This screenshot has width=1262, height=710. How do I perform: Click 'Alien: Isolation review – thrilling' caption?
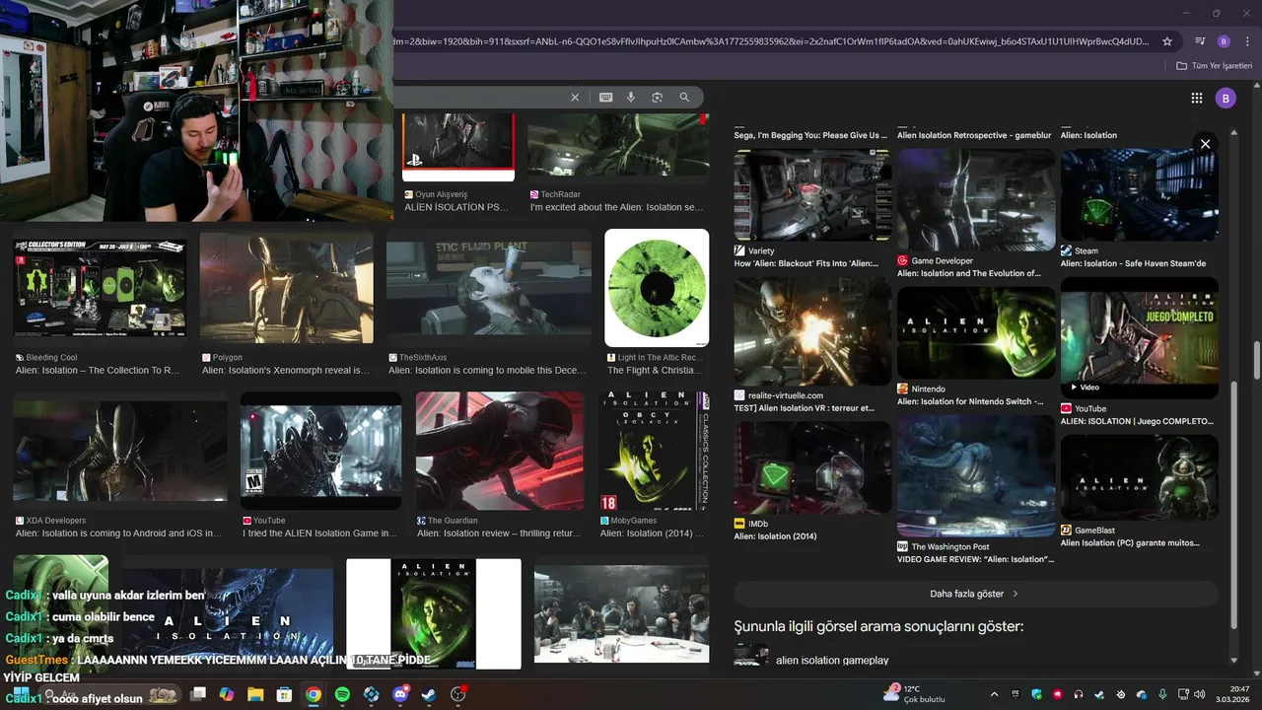click(499, 533)
